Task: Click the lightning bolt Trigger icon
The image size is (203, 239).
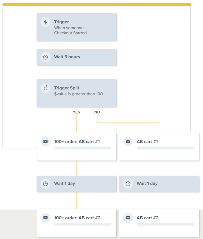Action: [x=45, y=22]
